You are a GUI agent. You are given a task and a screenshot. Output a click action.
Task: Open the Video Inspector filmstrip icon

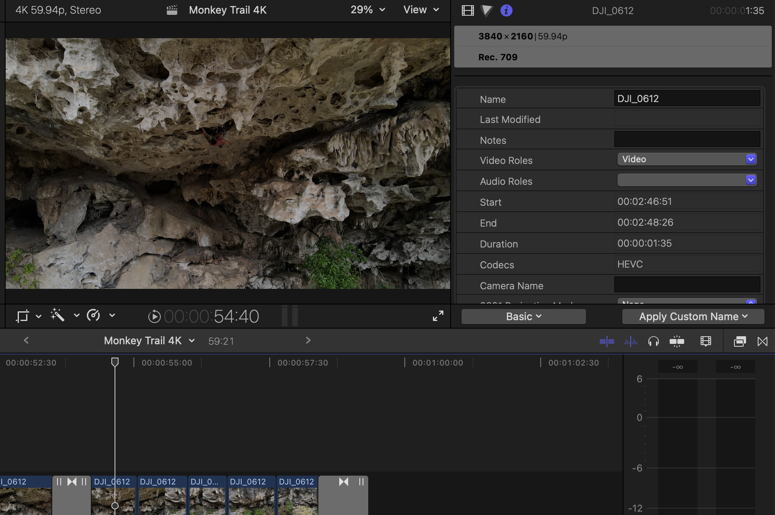[x=467, y=10]
